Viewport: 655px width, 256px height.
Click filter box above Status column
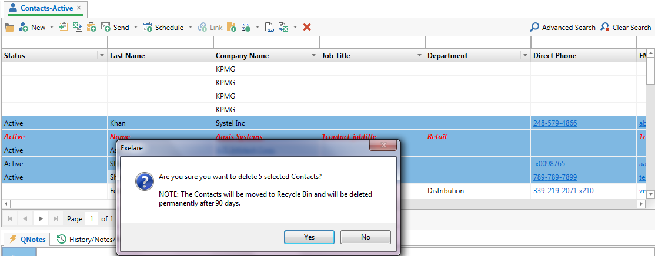click(54, 42)
